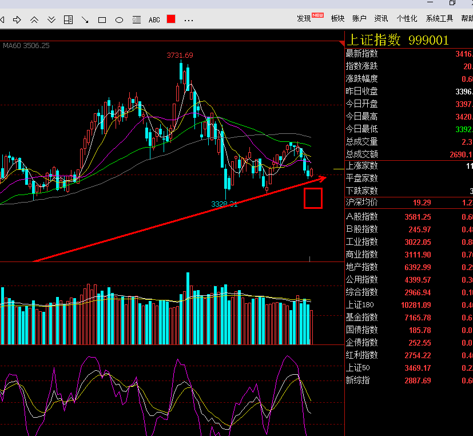Screen dimensions: 473x436
Task: Click the forward arrow navigation icon
Action: click(x=17, y=20)
